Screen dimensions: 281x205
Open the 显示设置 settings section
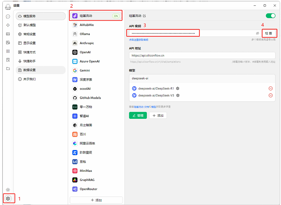pyautogui.click(x=41, y=43)
